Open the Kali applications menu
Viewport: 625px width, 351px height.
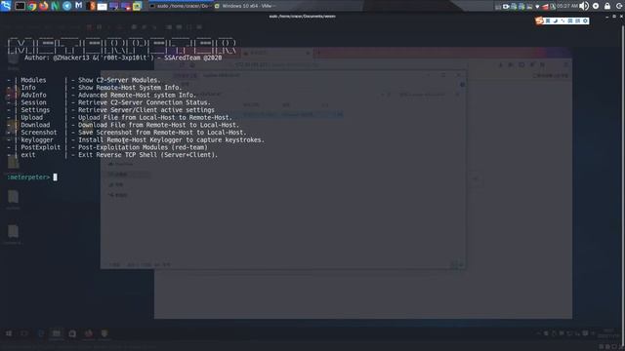pyautogui.click(x=6, y=6)
